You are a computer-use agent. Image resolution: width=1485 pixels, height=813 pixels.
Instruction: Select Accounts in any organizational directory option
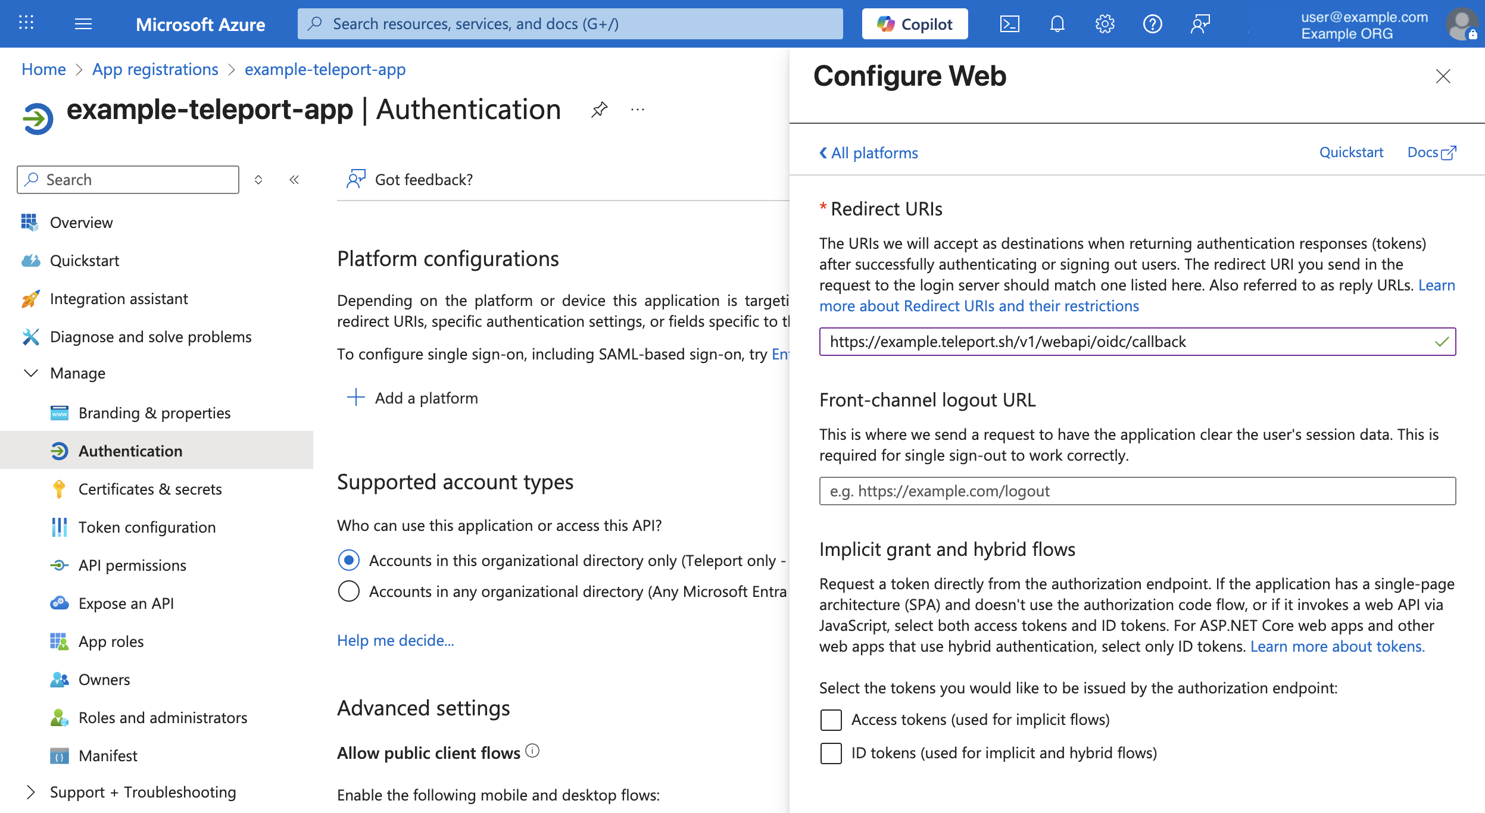[x=349, y=591]
